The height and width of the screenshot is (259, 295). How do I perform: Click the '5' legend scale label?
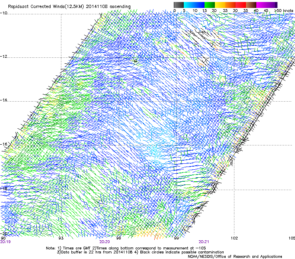click(x=184, y=11)
